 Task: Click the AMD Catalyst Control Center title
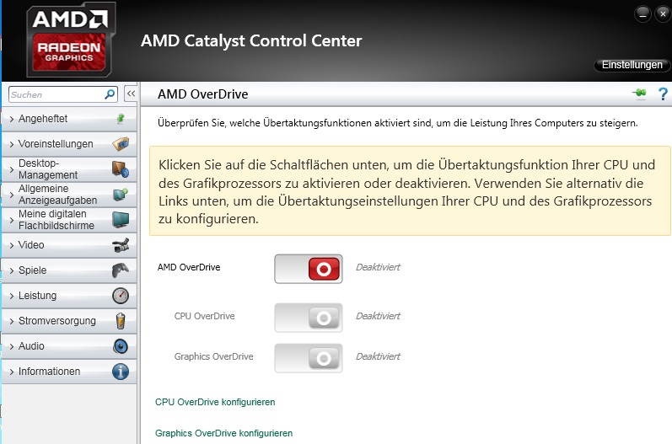coord(251,41)
